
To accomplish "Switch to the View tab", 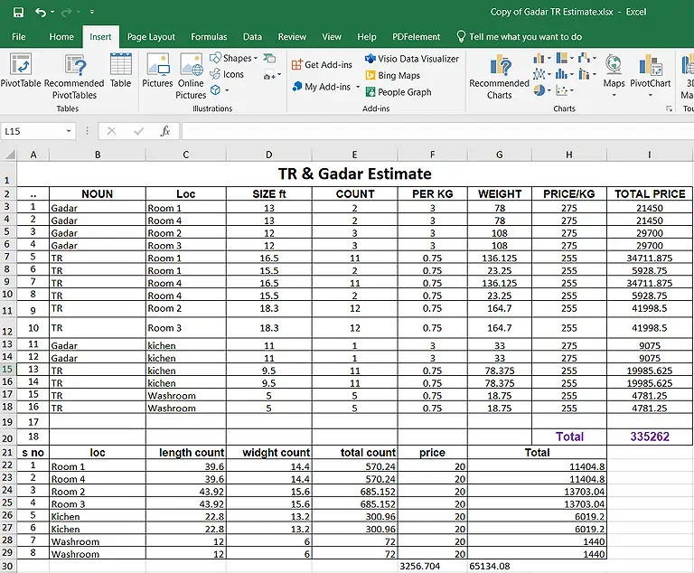I will click(x=332, y=37).
